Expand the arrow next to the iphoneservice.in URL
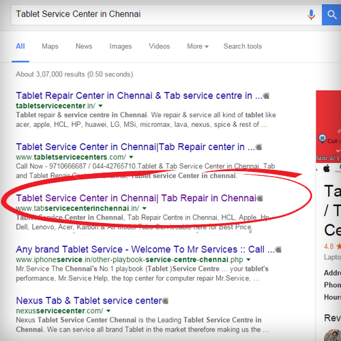The image size is (341, 341). pyautogui.click(x=248, y=260)
